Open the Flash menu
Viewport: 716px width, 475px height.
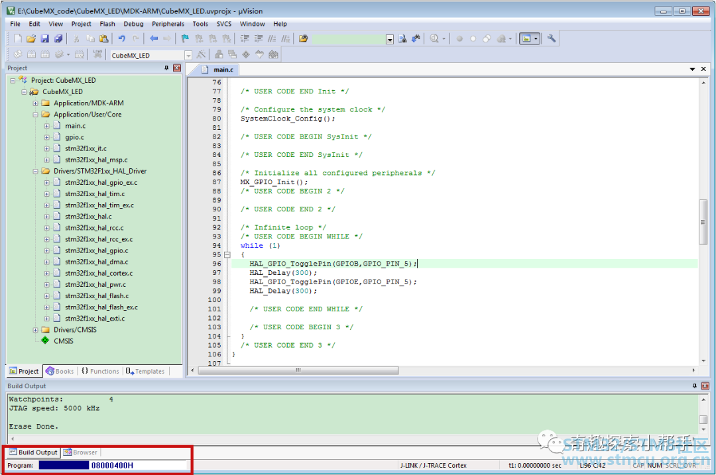(x=107, y=24)
